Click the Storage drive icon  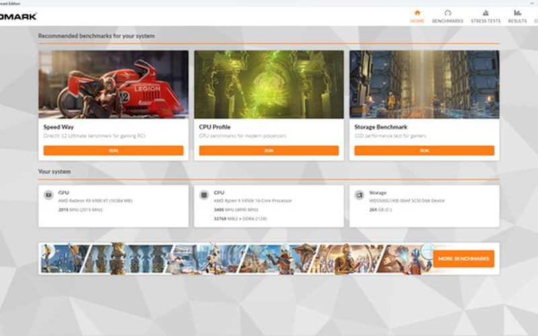pyautogui.click(x=359, y=195)
